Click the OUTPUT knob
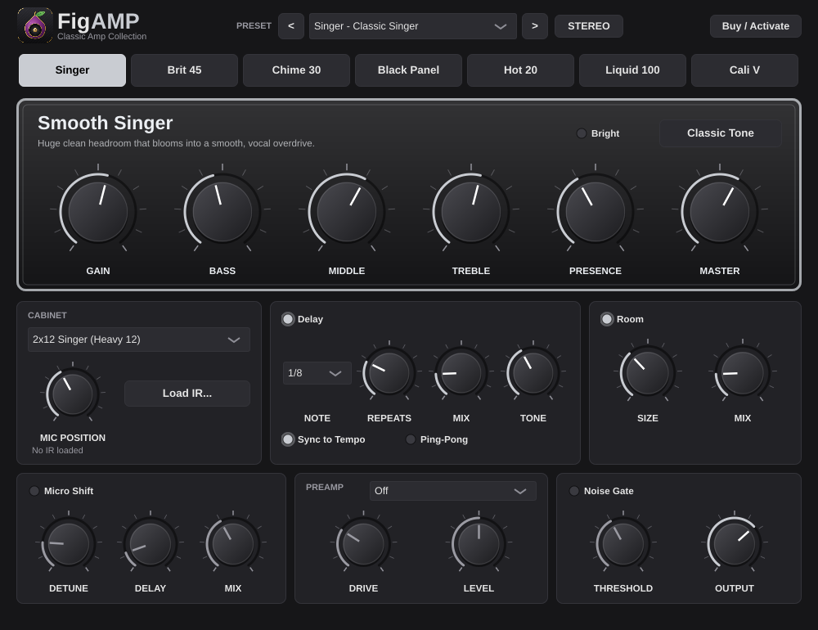The image size is (818, 630). click(734, 544)
